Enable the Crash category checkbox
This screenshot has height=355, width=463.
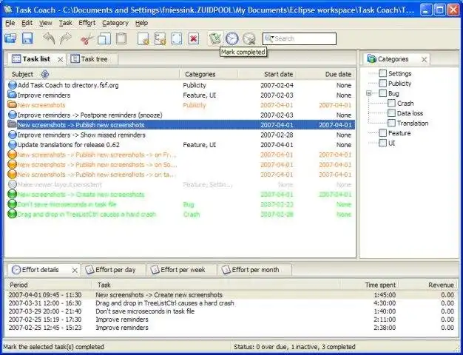(x=391, y=104)
